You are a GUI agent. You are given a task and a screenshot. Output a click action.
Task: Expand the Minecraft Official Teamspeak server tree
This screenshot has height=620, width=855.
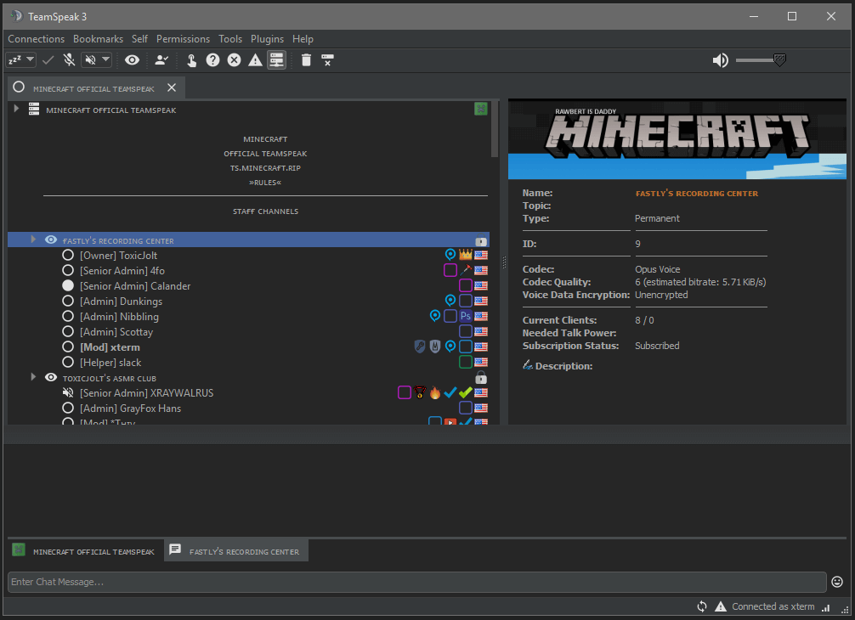pos(15,109)
